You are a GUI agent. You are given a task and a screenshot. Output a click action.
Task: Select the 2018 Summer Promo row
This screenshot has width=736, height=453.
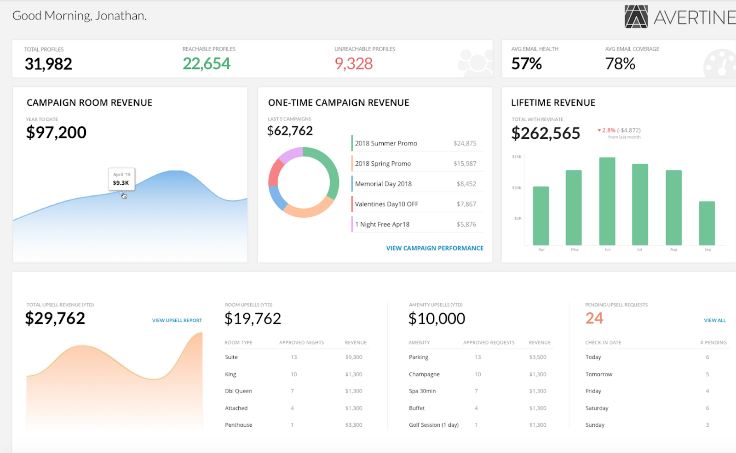[417, 143]
